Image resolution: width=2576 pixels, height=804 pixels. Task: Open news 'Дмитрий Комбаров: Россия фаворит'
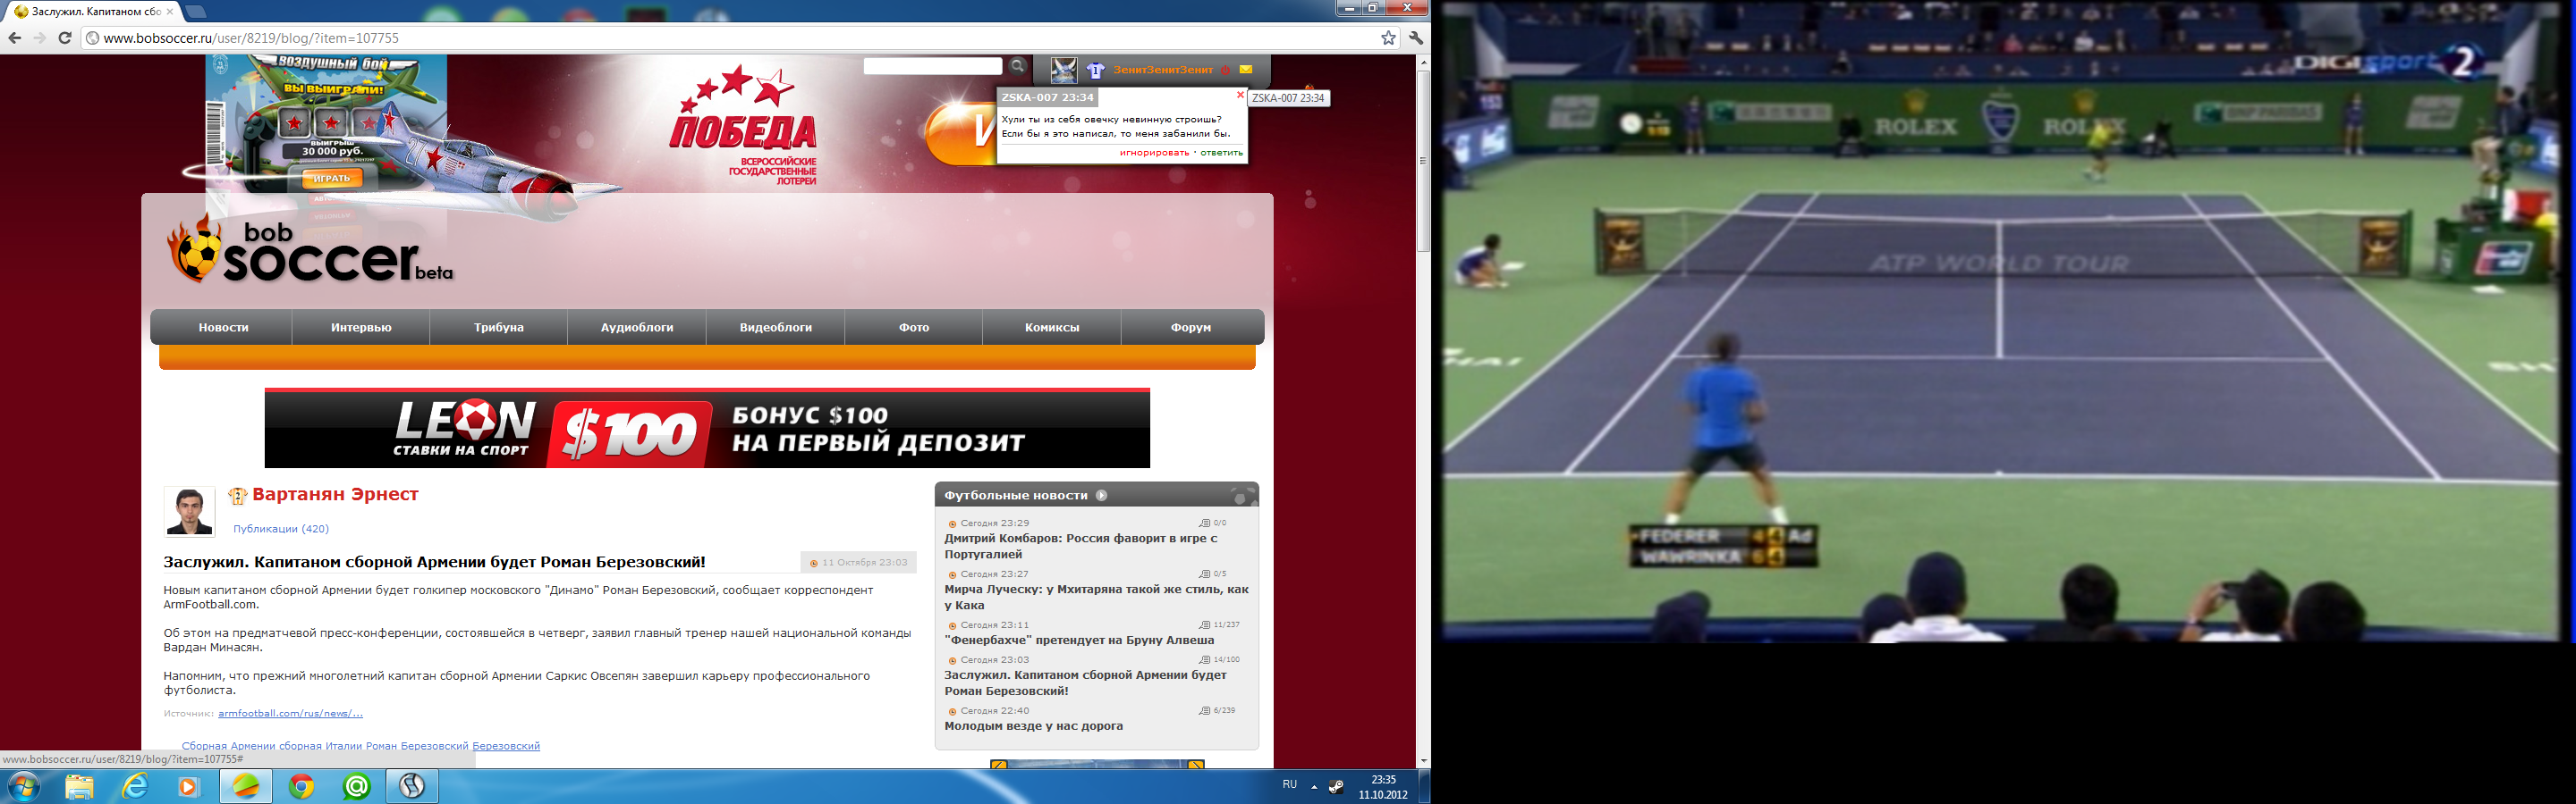coord(1081,547)
